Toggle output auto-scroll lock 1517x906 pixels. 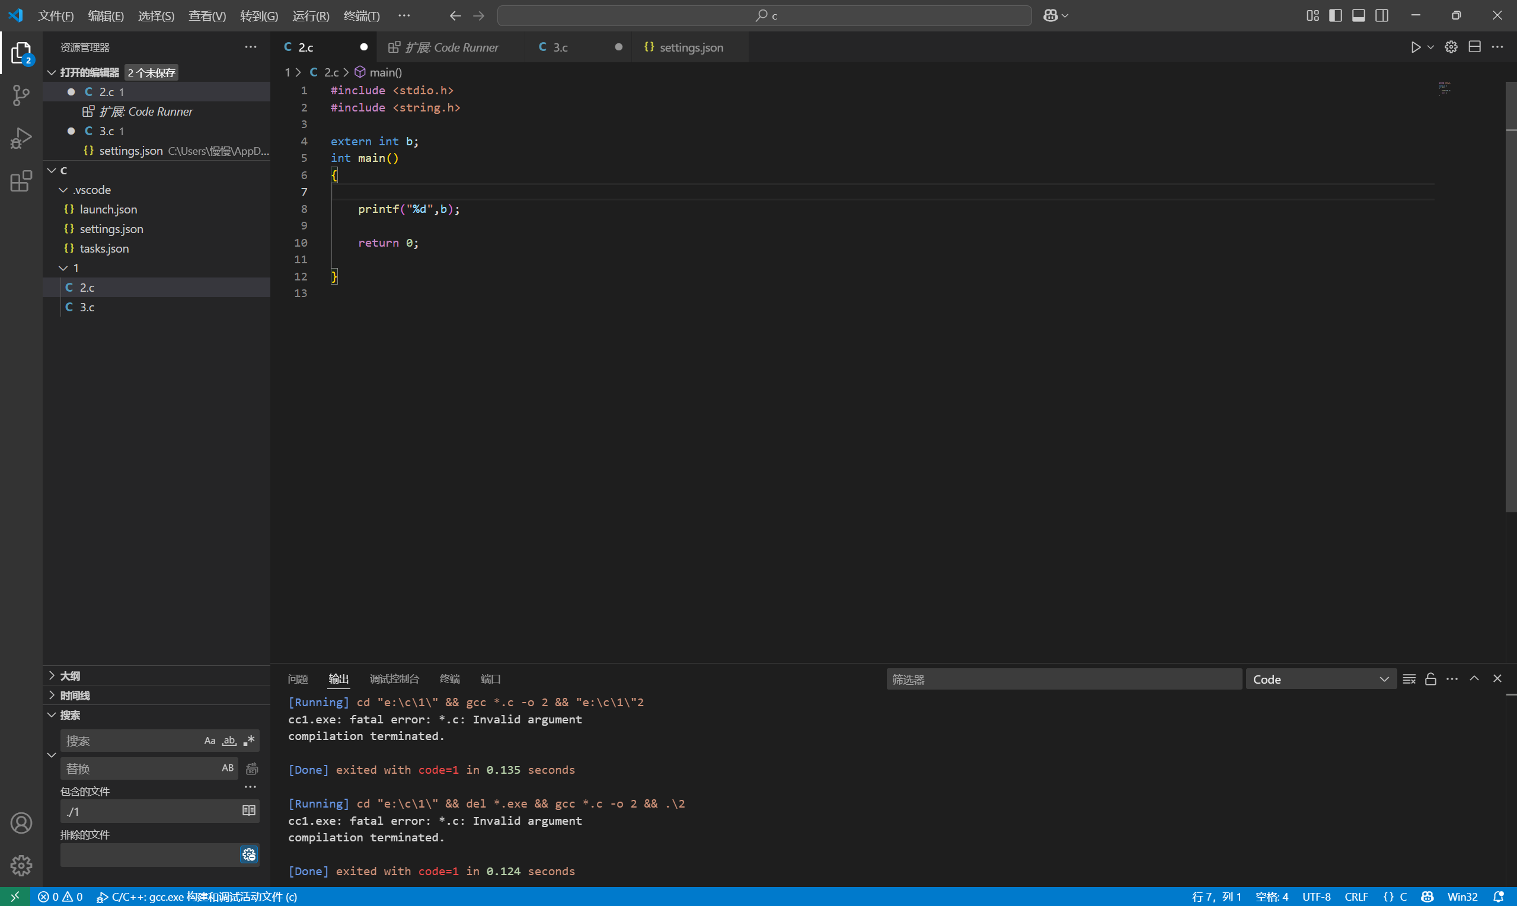tap(1430, 679)
